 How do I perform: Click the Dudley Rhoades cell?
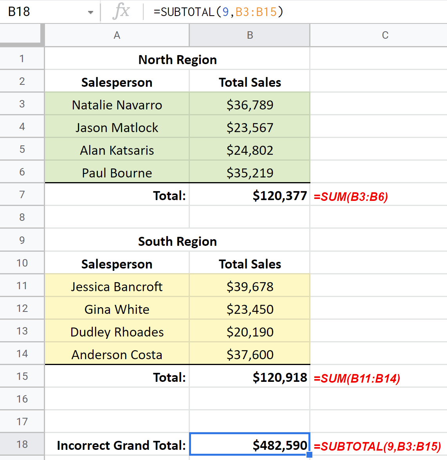pos(117,331)
